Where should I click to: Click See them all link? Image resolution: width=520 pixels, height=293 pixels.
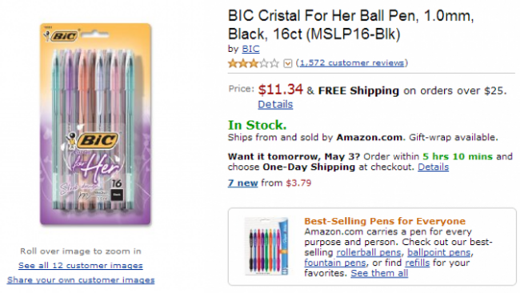pos(379,274)
